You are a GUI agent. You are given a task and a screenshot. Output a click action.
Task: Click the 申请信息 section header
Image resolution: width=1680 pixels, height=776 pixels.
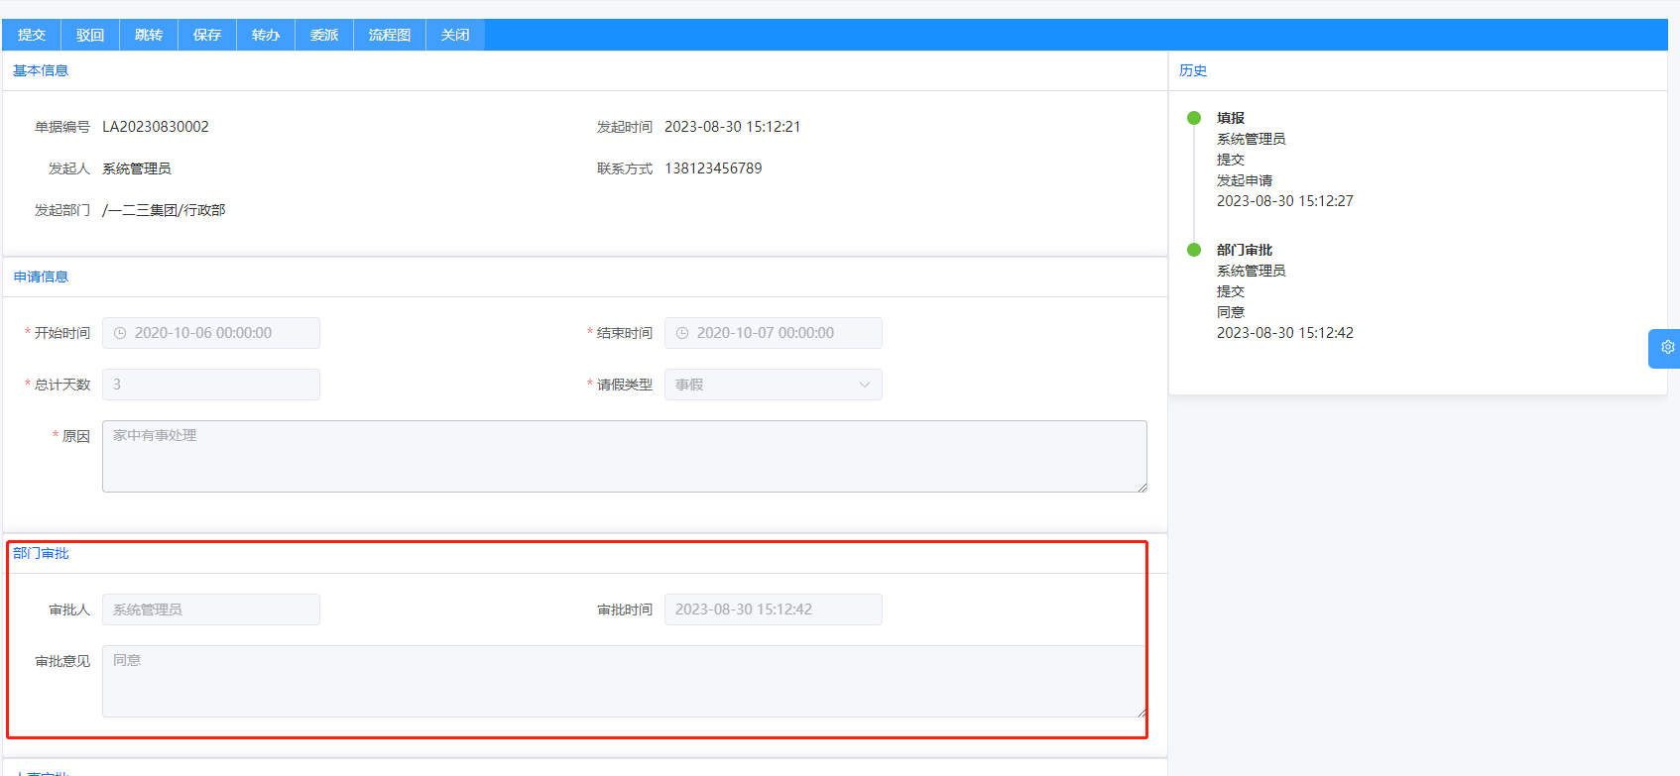coord(41,277)
